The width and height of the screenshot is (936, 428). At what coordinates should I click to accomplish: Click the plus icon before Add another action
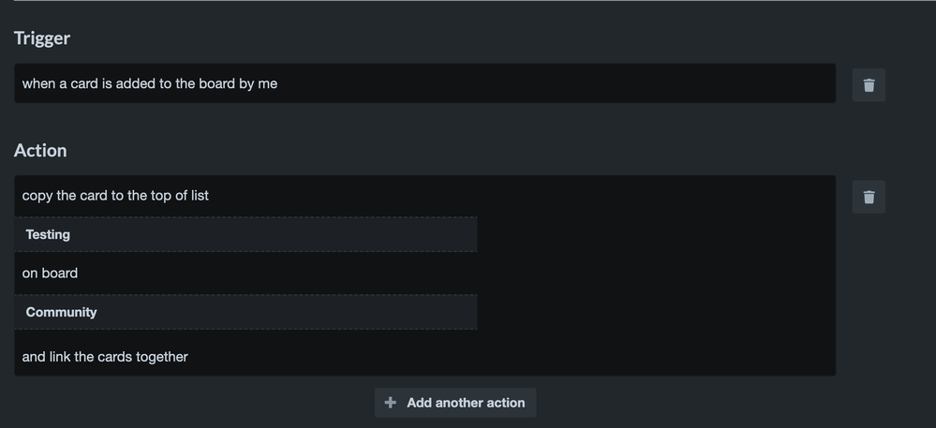tap(390, 403)
